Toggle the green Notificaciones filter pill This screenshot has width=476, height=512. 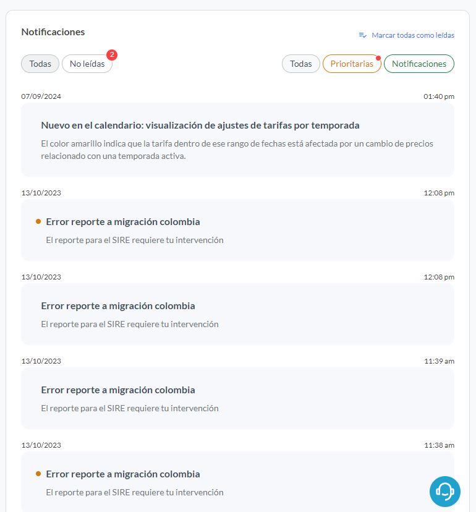419,64
